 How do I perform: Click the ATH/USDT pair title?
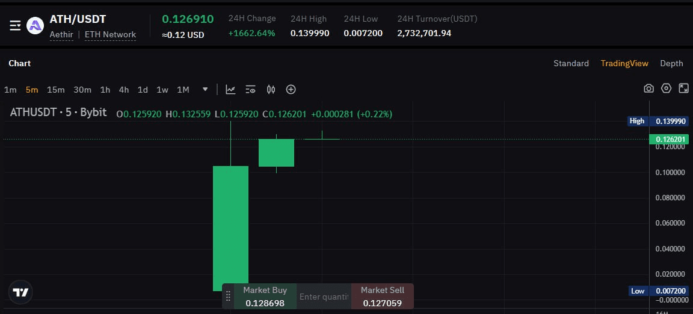(x=78, y=19)
